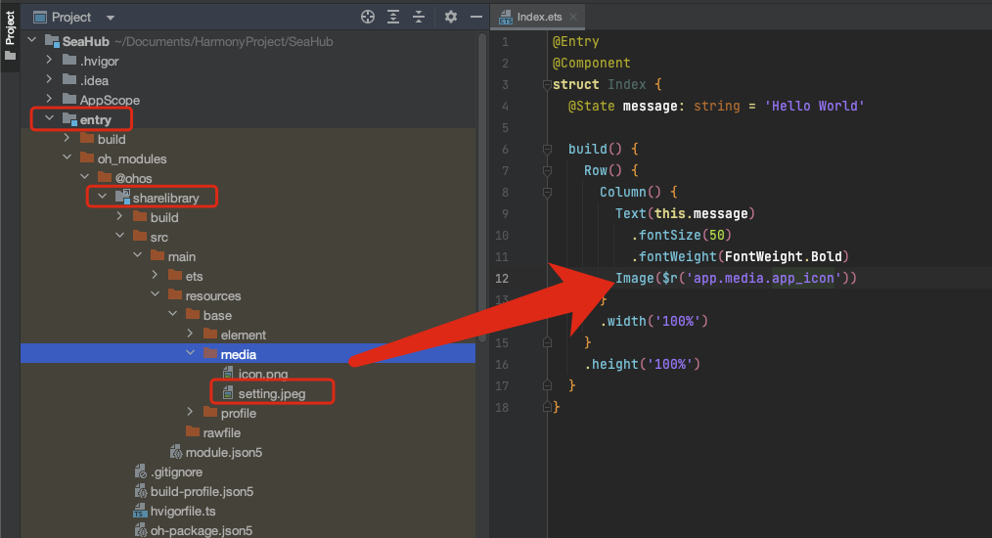Image resolution: width=992 pixels, height=538 pixels.
Task: Collapse the SeaHub root project node
Action: [31, 40]
